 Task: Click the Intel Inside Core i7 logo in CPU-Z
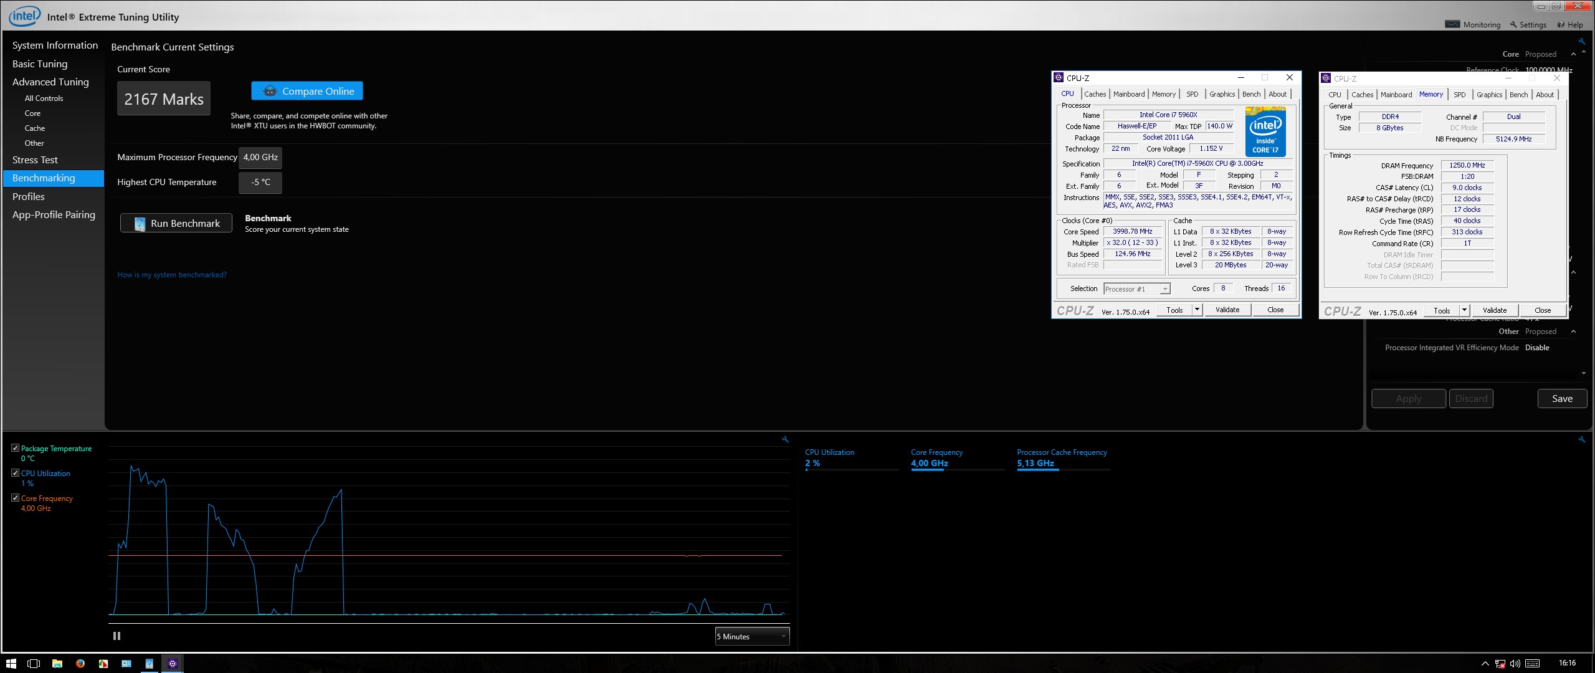(1265, 131)
